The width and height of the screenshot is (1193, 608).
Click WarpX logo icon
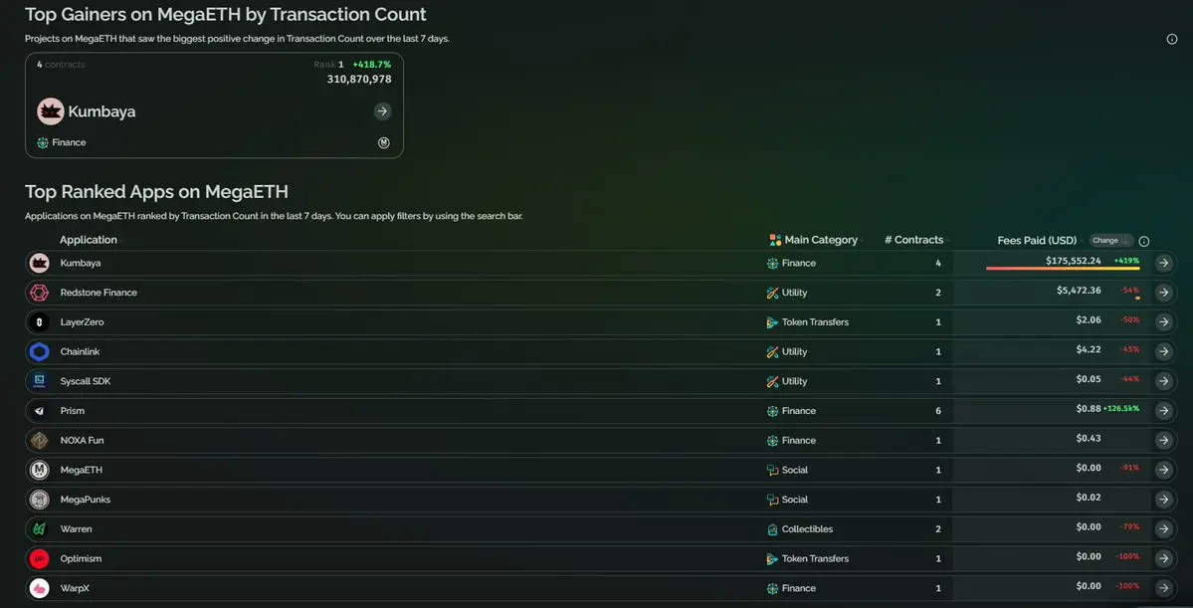point(39,588)
